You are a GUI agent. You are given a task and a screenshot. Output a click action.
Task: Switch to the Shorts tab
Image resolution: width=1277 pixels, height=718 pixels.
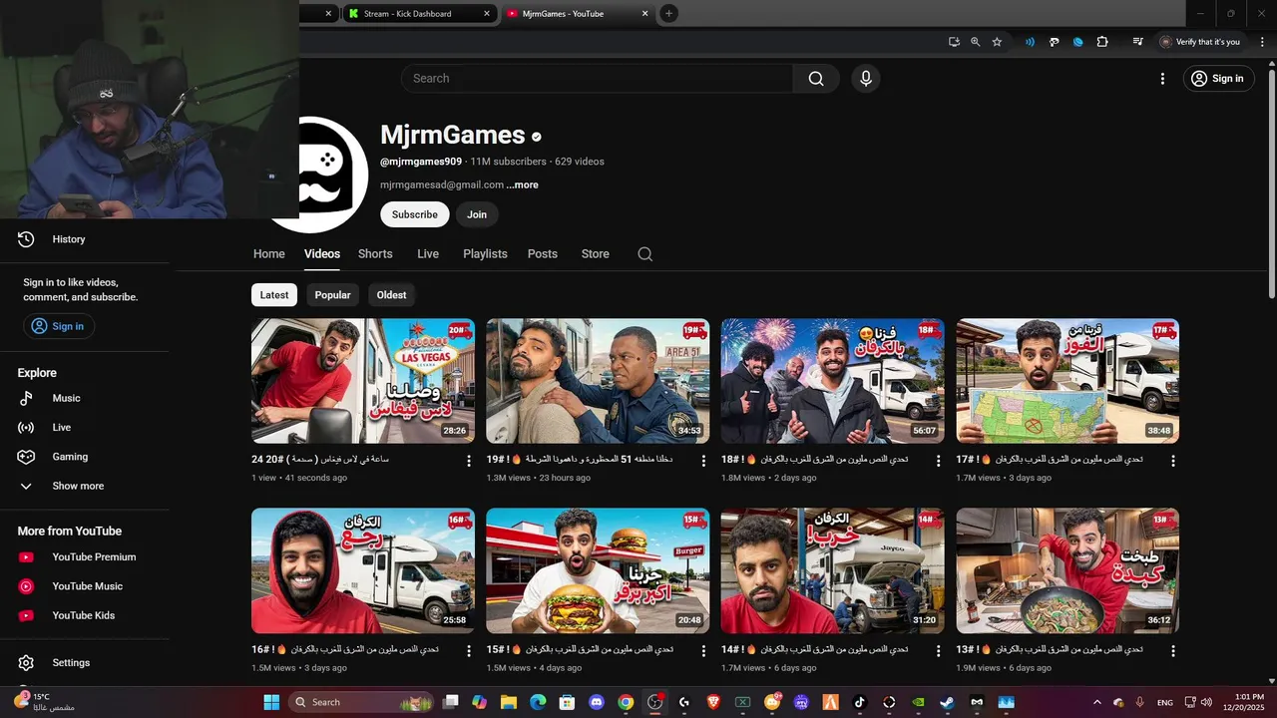click(375, 254)
